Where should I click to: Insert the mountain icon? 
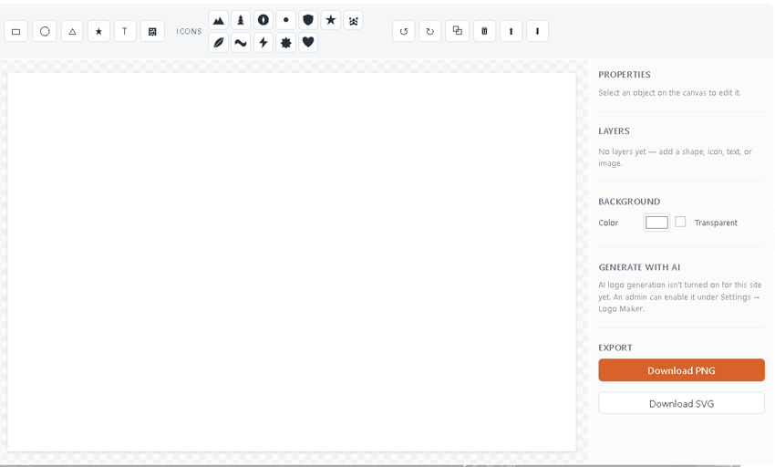coord(219,20)
